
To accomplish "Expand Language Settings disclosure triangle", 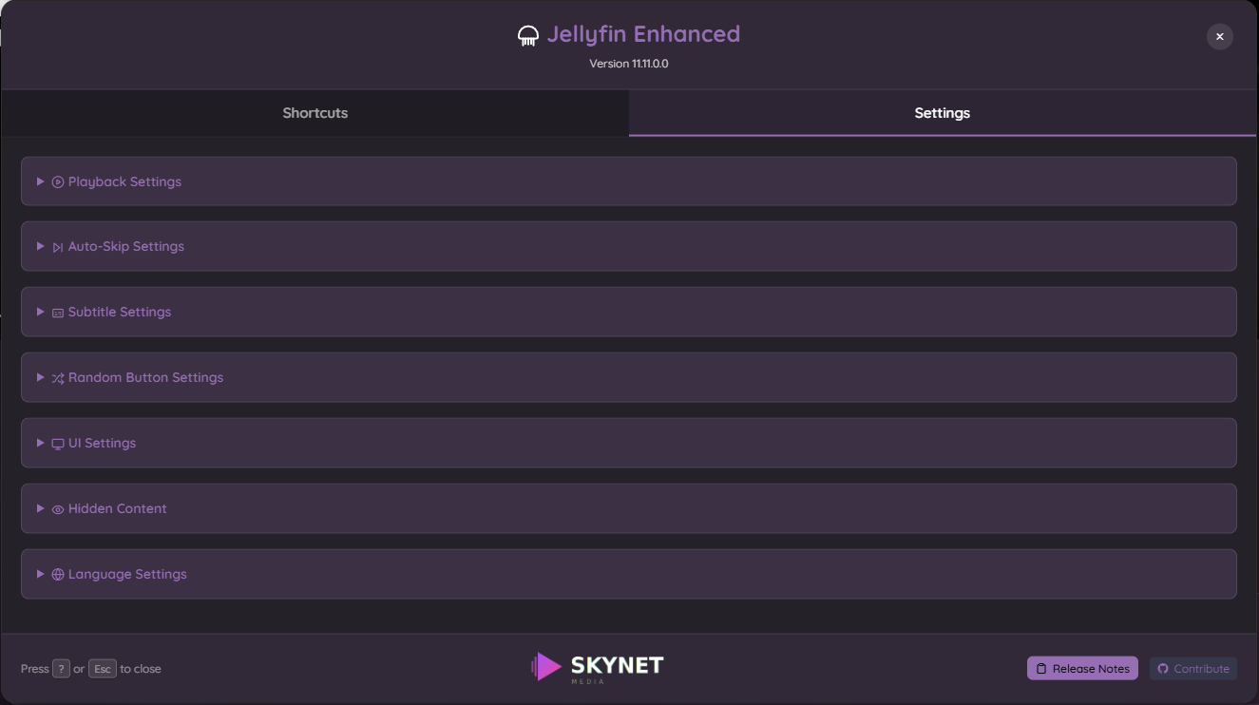I will tap(41, 574).
